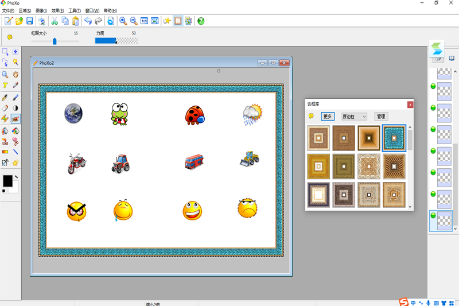Click the 更多 button in frame library
The height and width of the screenshot is (306, 459).
pos(328,117)
